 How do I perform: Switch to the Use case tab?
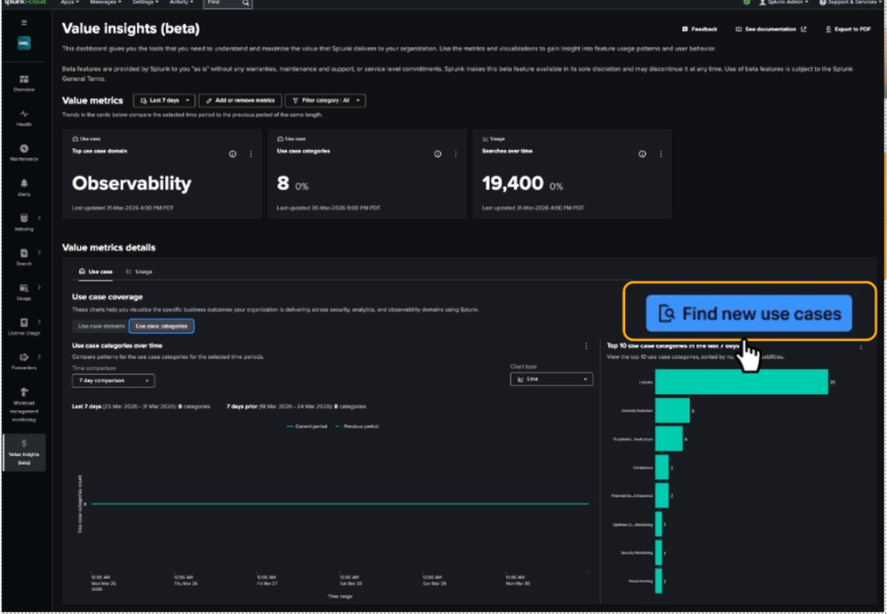[x=96, y=272]
